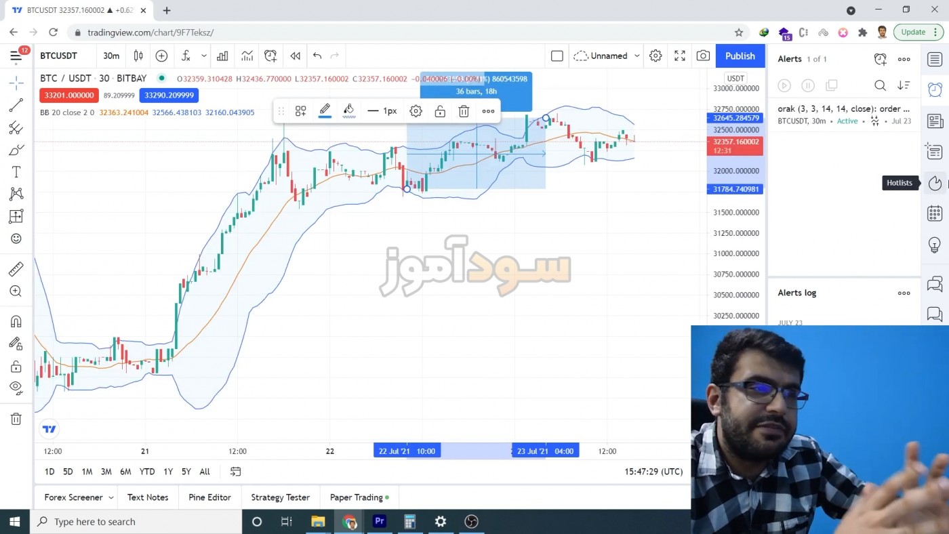
Task: Open Alerts panel more options menu
Action: [x=904, y=59]
